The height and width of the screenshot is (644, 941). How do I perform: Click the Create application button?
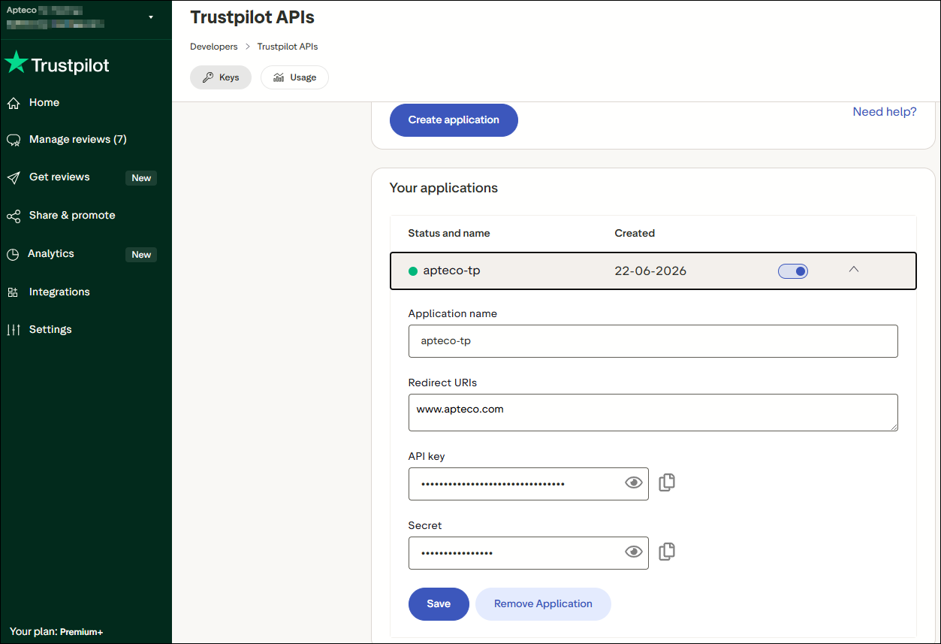tap(454, 120)
